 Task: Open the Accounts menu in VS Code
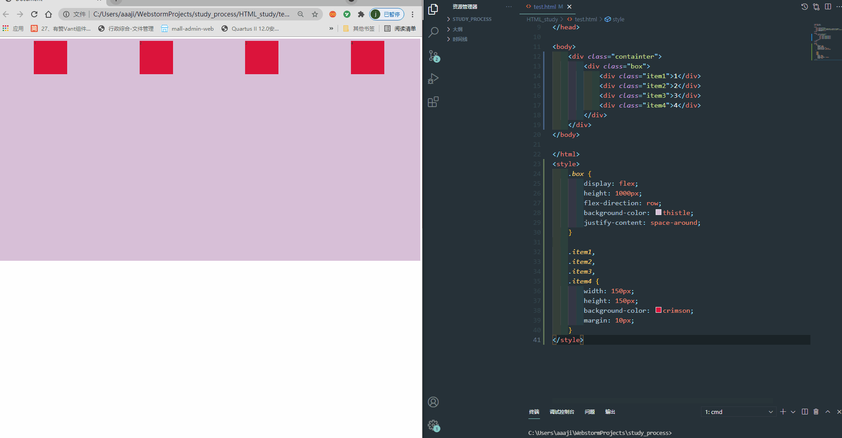(x=433, y=402)
